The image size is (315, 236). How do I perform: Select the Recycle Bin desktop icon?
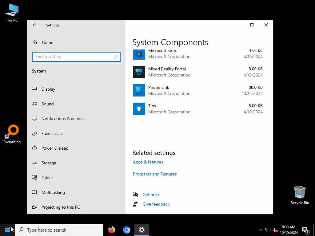point(300,195)
